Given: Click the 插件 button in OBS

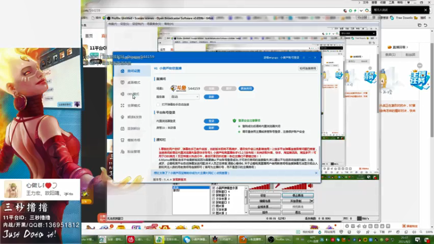Looking at the screenshot, I should [x=265, y=213].
